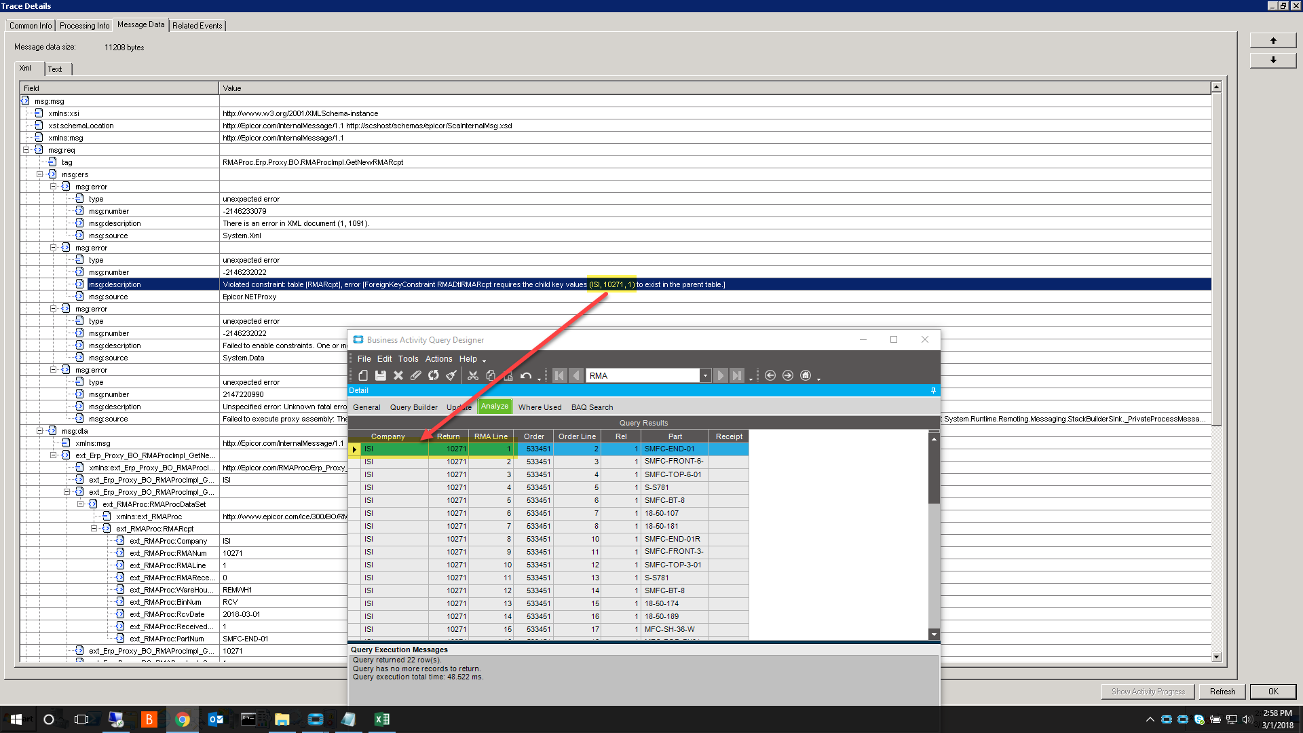1303x733 pixels.
Task: Switch to the Related Events tab
Action: tap(197, 26)
